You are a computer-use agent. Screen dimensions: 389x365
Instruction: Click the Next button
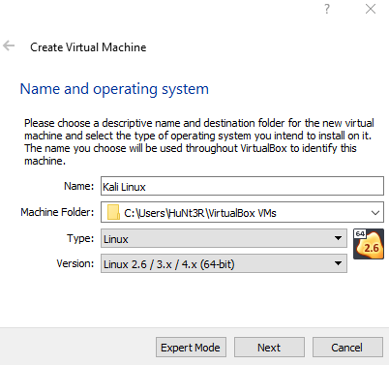[269, 348]
